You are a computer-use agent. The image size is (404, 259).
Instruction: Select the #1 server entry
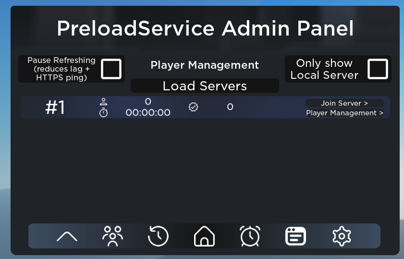coord(205,107)
